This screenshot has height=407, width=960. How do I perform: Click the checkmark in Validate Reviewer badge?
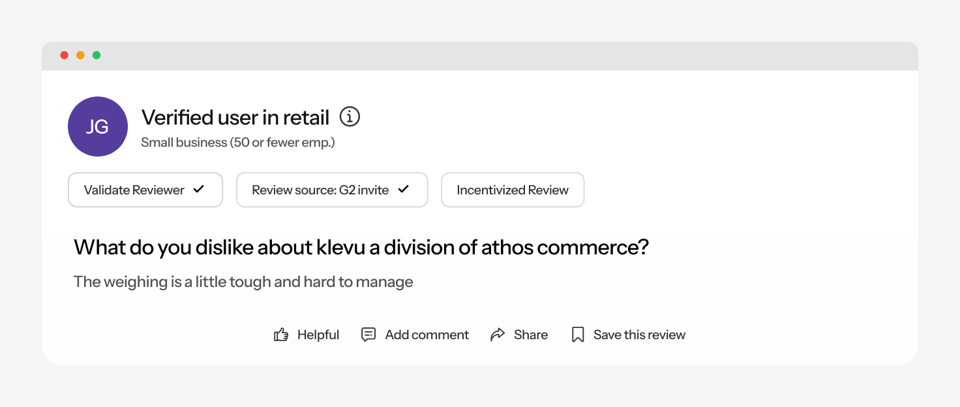199,189
